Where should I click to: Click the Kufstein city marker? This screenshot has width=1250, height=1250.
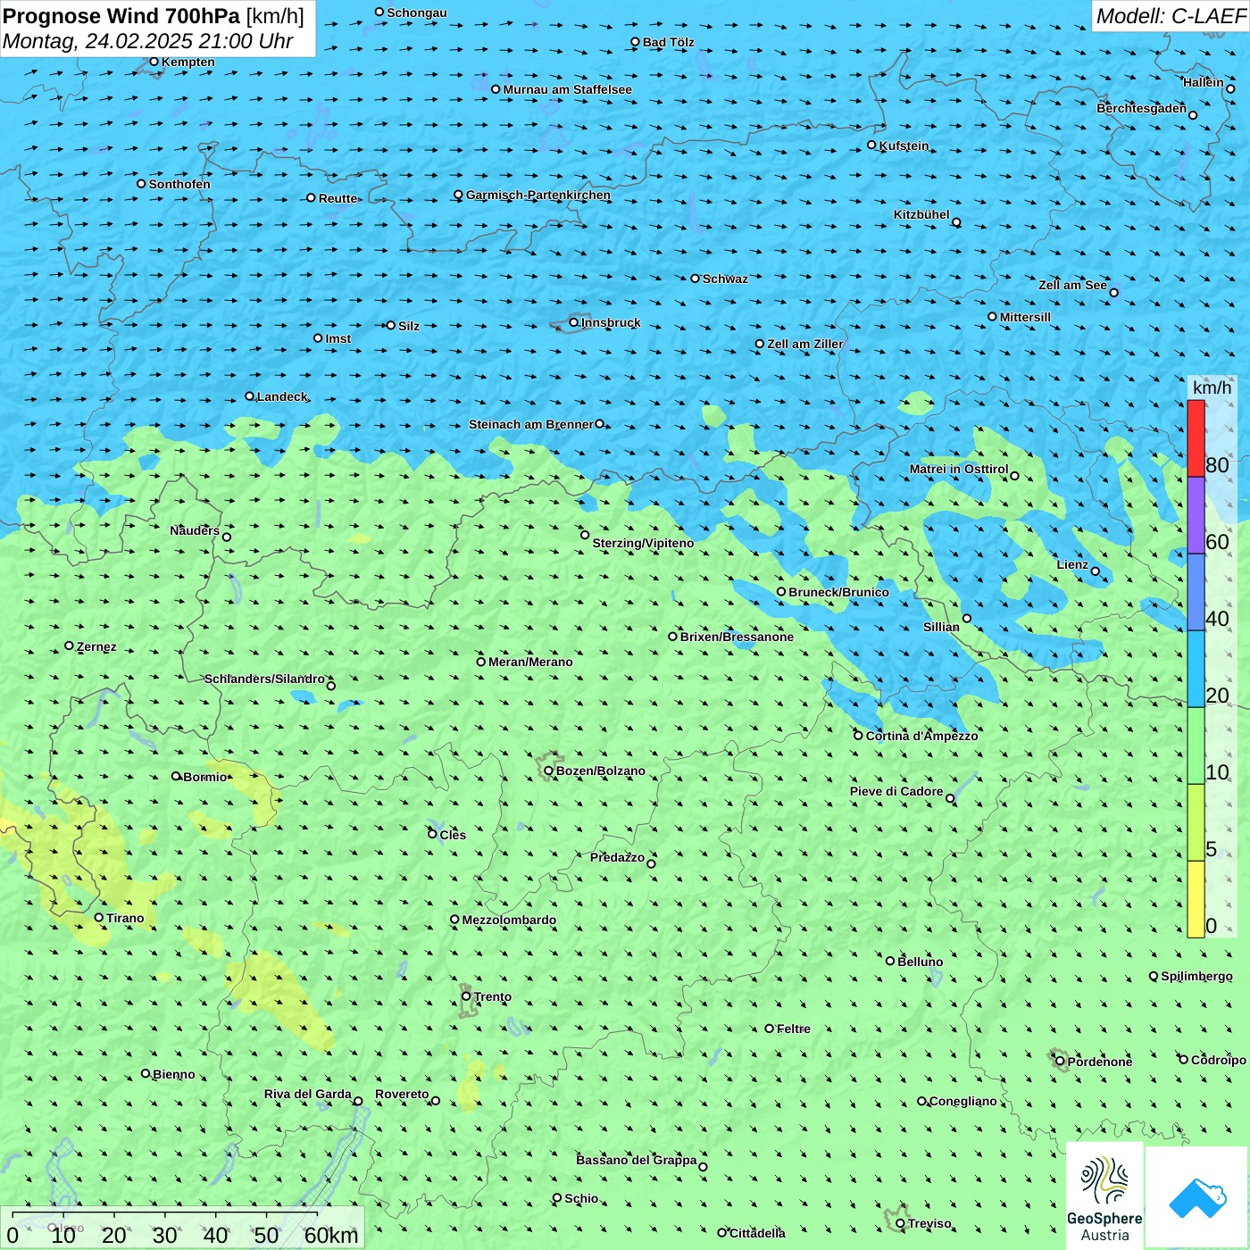[x=872, y=145]
